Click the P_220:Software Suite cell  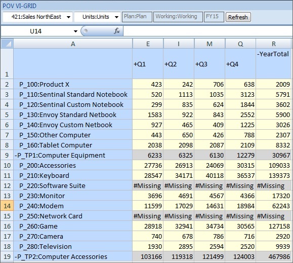coord(73,185)
